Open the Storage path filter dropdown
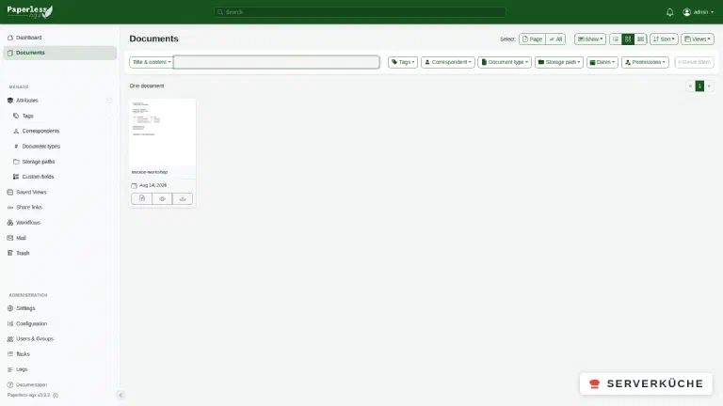This screenshot has width=723, height=406. tap(559, 62)
